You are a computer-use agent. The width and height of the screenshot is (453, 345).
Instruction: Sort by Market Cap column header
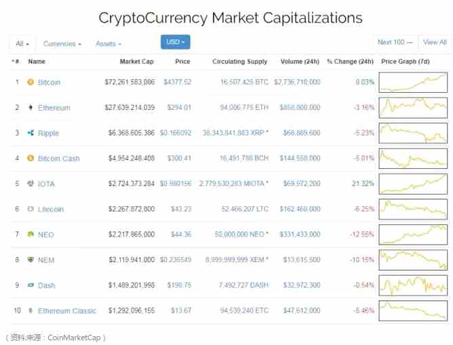[137, 62]
